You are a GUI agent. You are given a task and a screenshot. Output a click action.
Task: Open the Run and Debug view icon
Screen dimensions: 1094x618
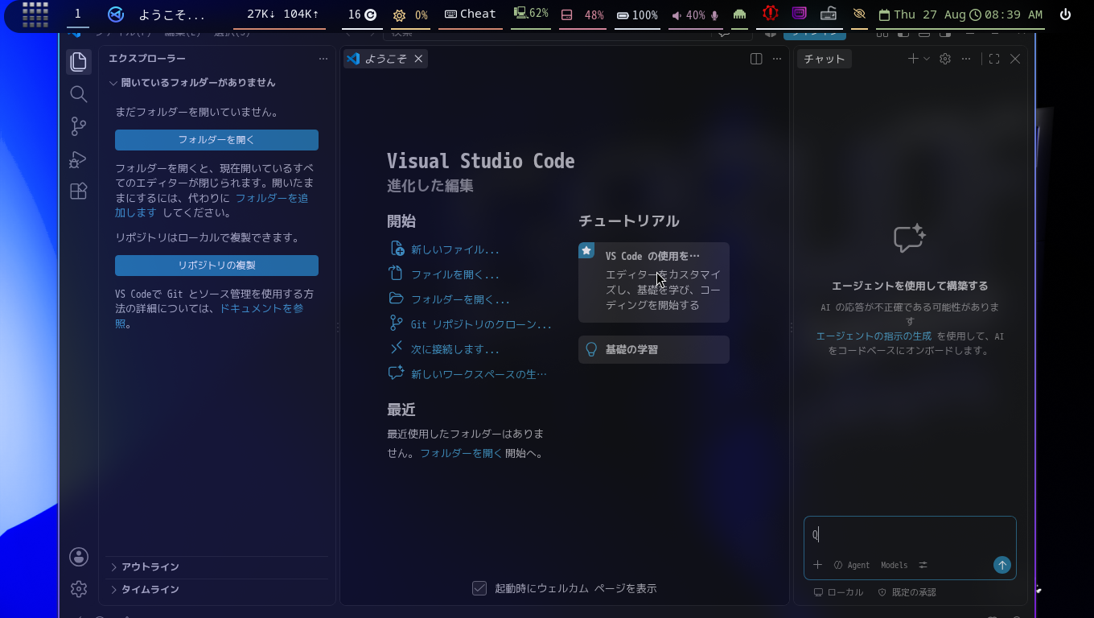pos(78,159)
